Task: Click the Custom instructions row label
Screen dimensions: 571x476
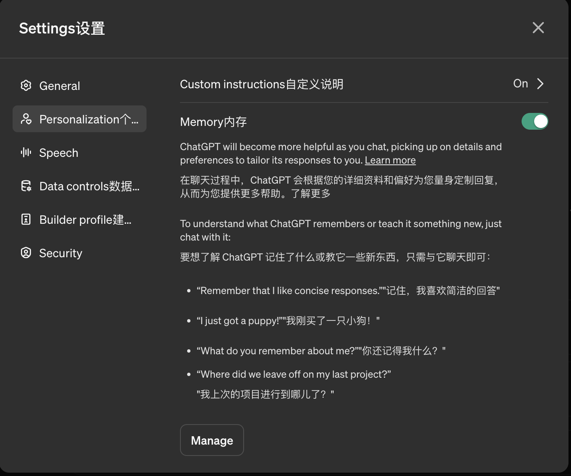Action: (x=262, y=84)
